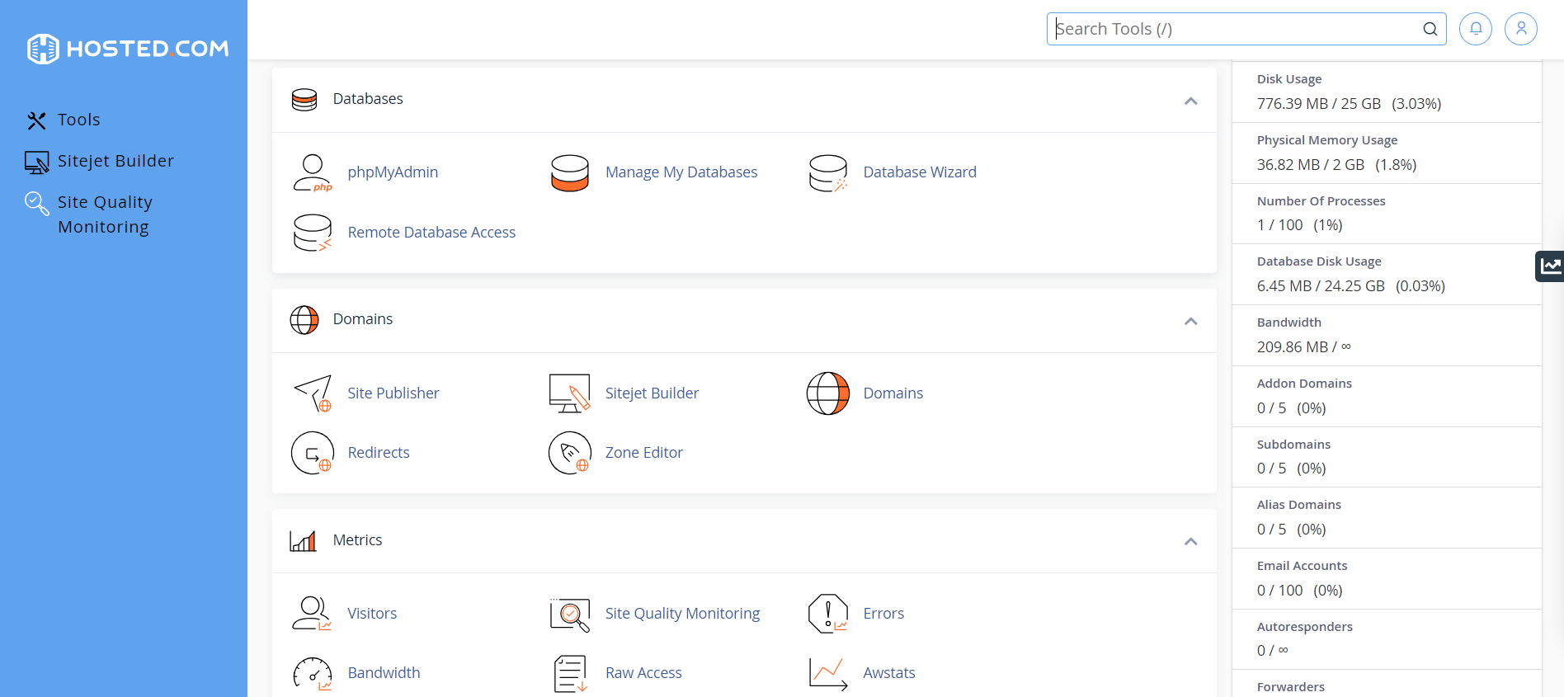Open the notifications bell
Screen dimensions: 1564x697
point(1476,29)
